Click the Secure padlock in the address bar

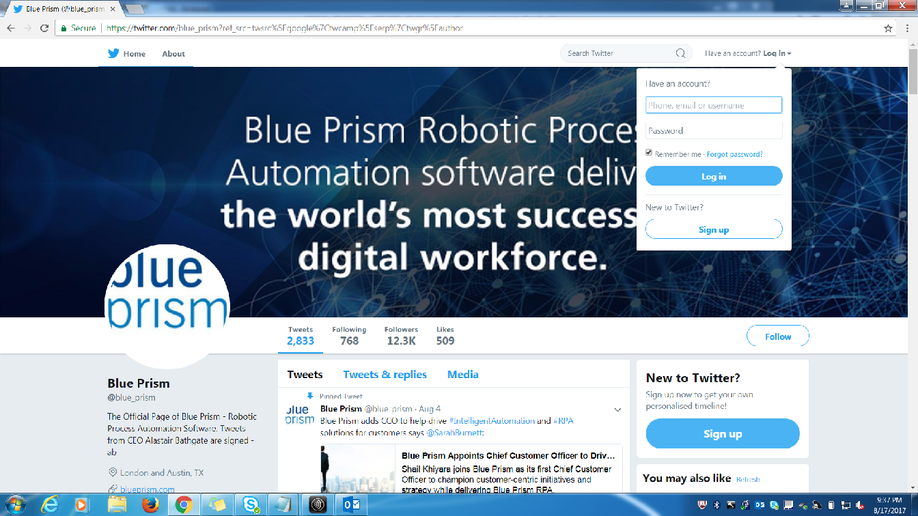pos(63,28)
